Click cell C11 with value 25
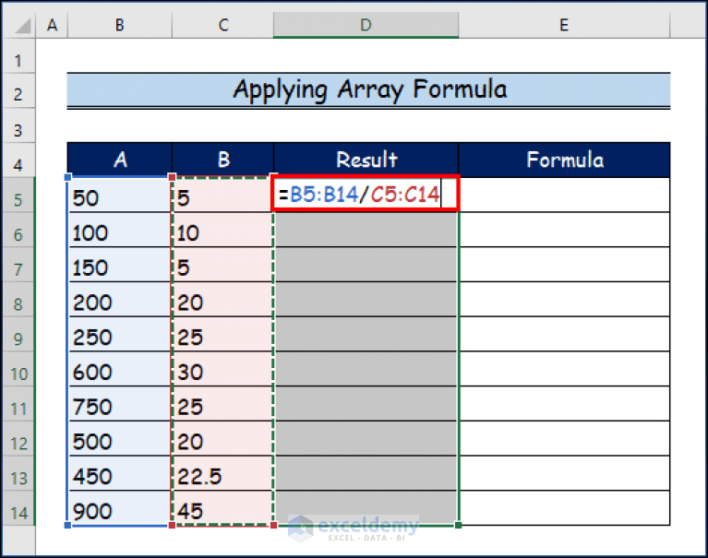 tap(223, 404)
